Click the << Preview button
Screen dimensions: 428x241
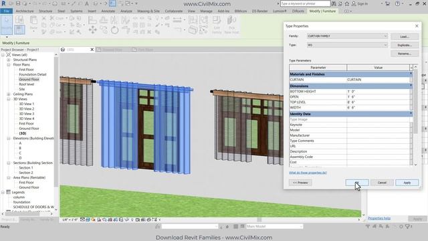[x=300, y=183]
